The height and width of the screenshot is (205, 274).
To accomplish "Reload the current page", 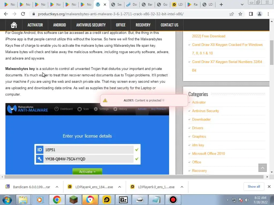I will point(23,14).
